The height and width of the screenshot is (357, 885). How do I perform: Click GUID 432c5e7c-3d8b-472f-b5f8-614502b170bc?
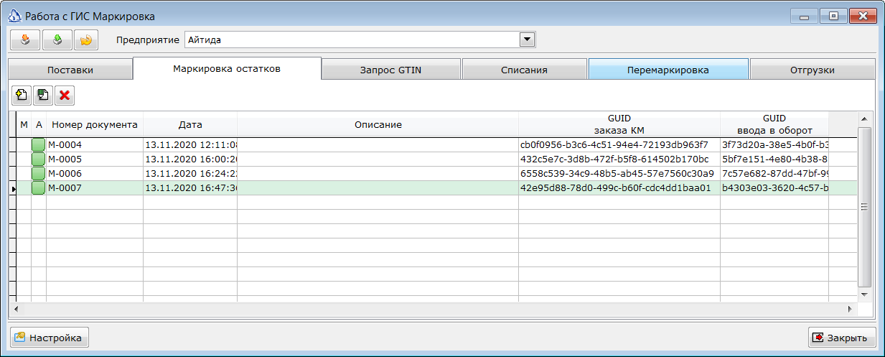pyautogui.click(x=619, y=159)
